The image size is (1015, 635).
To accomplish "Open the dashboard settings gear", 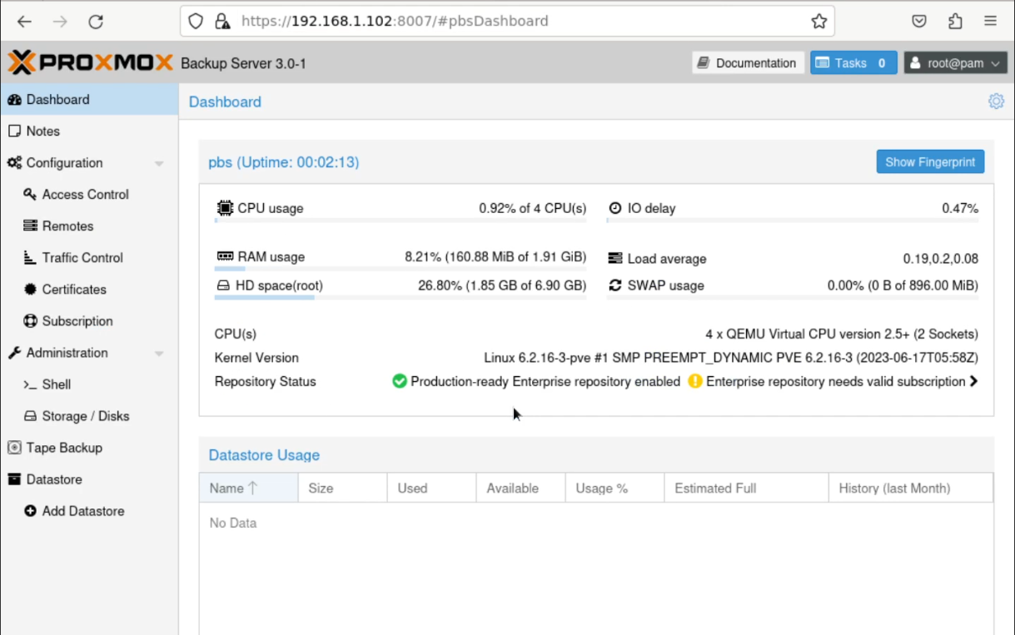I will [x=995, y=101].
